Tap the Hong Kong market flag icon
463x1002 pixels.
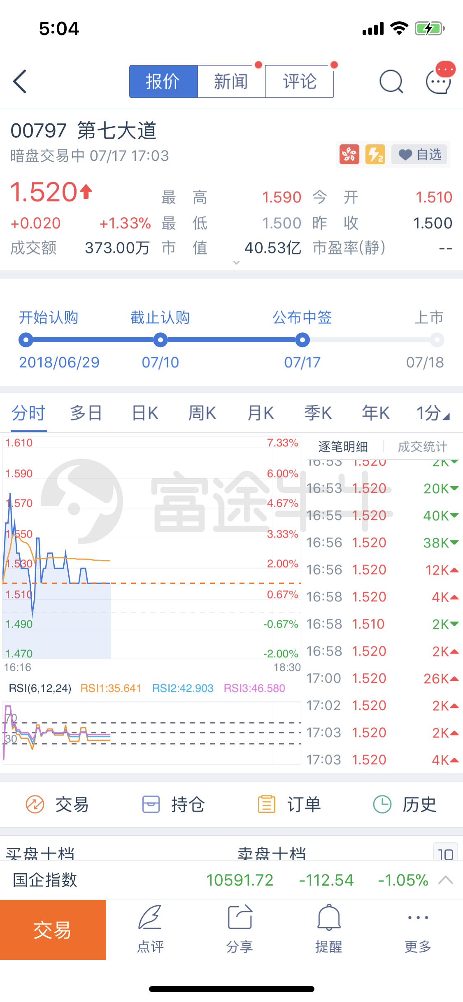[349, 155]
